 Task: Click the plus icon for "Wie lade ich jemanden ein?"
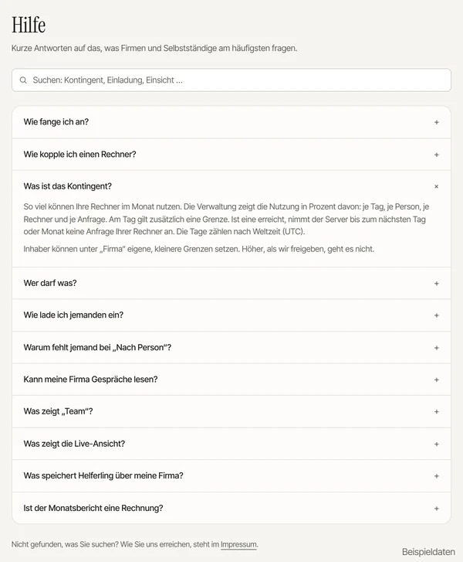click(437, 315)
